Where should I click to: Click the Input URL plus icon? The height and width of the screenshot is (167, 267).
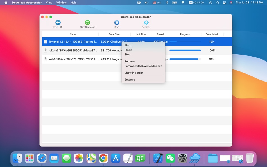tap(58, 22)
